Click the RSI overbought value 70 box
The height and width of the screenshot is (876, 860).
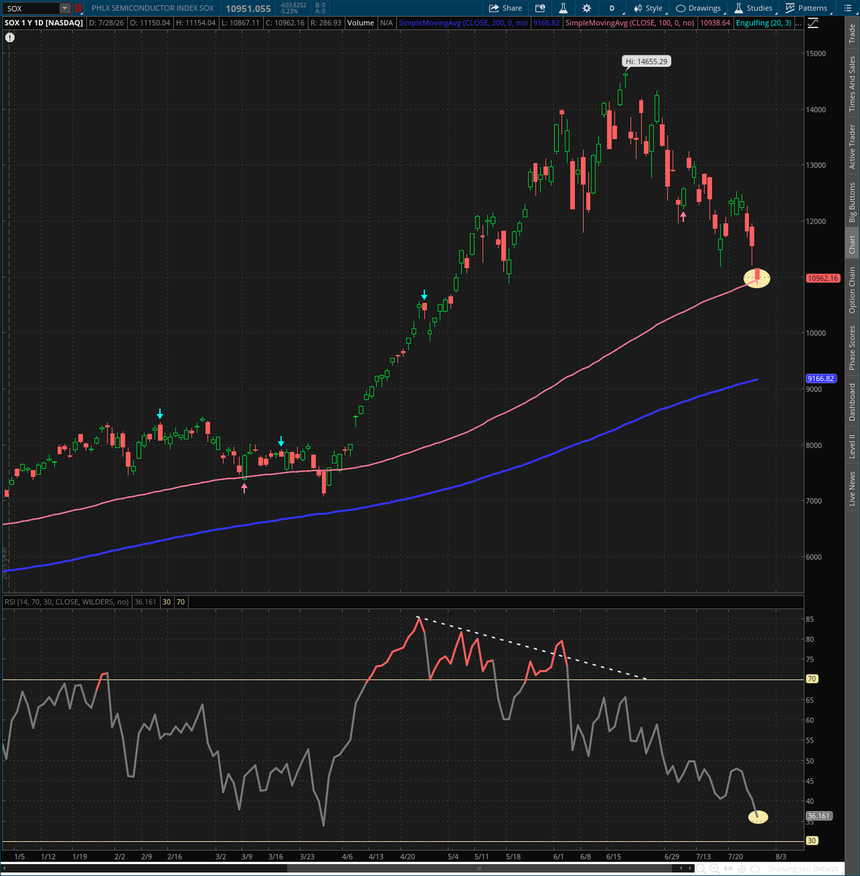coord(180,602)
